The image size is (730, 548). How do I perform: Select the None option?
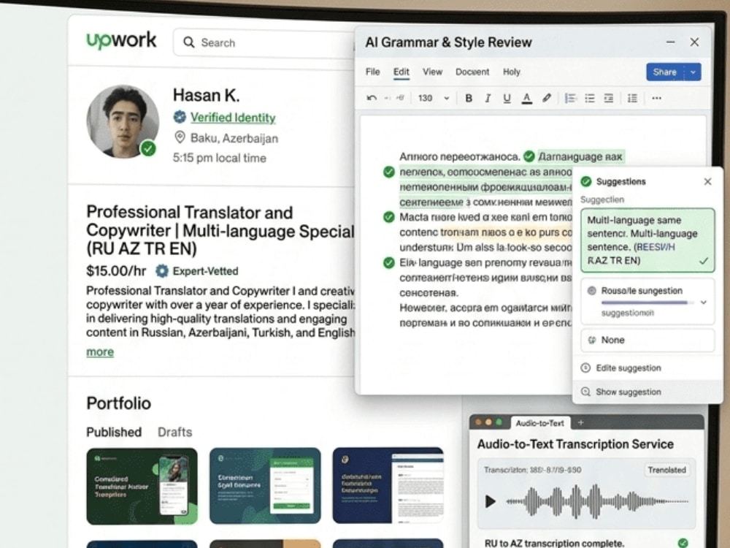coord(647,340)
